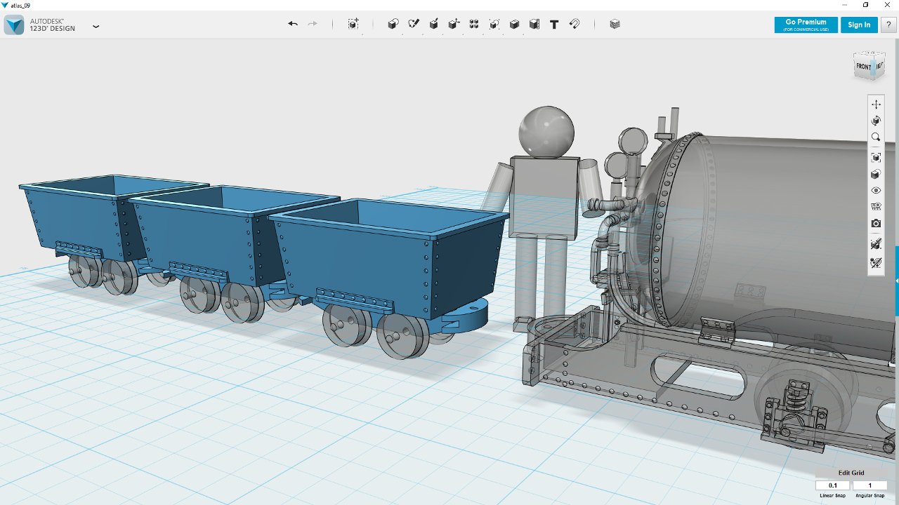Toggle the snap-off cube icon in navigation bar
Screen dimensions: 899x505
coord(876,244)
